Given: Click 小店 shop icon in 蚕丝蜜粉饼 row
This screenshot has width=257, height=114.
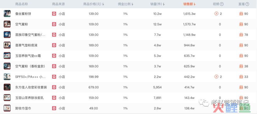Looking at the screenshot, I should pos(54,14).
